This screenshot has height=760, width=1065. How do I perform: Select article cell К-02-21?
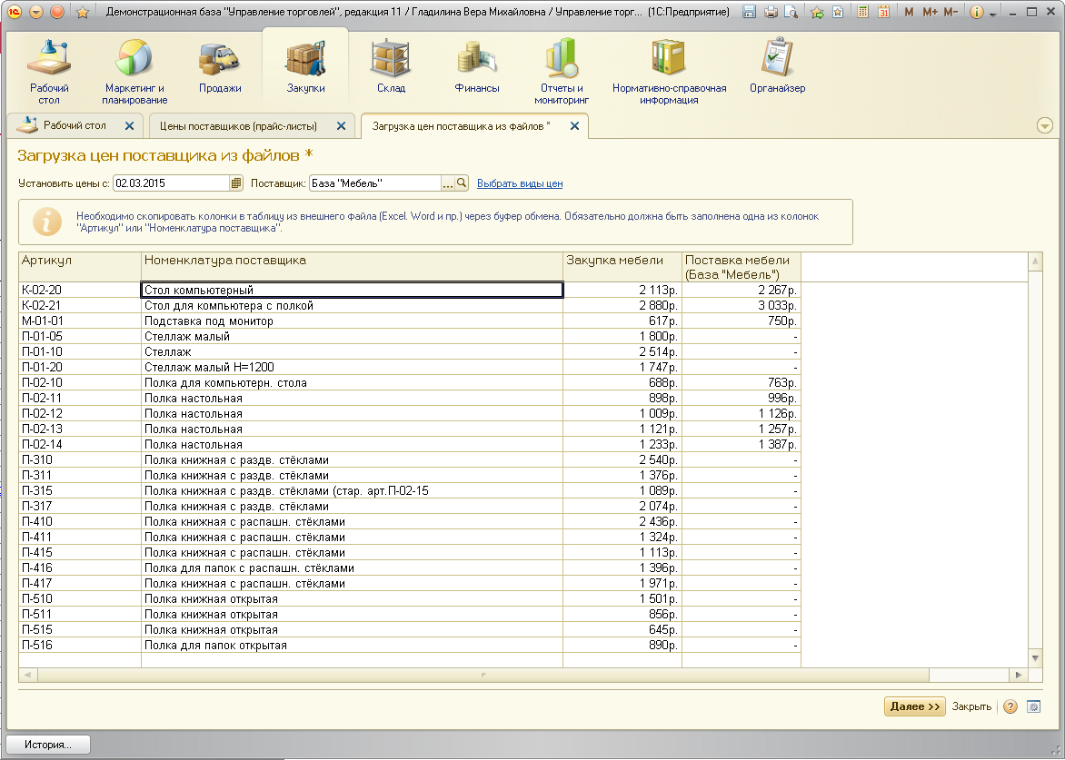(x=80, y=305)
